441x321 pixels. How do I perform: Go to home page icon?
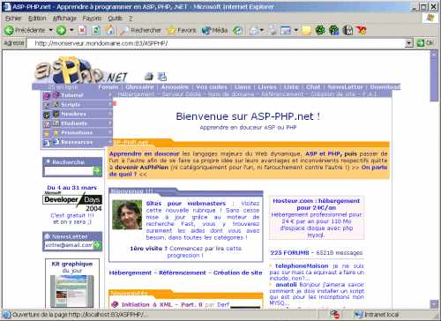click(110, 30)
